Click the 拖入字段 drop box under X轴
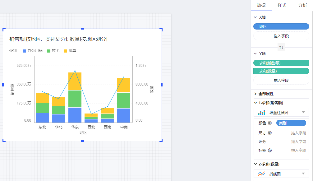The height and width of the screenshot is (181, 313). point(281,36)
